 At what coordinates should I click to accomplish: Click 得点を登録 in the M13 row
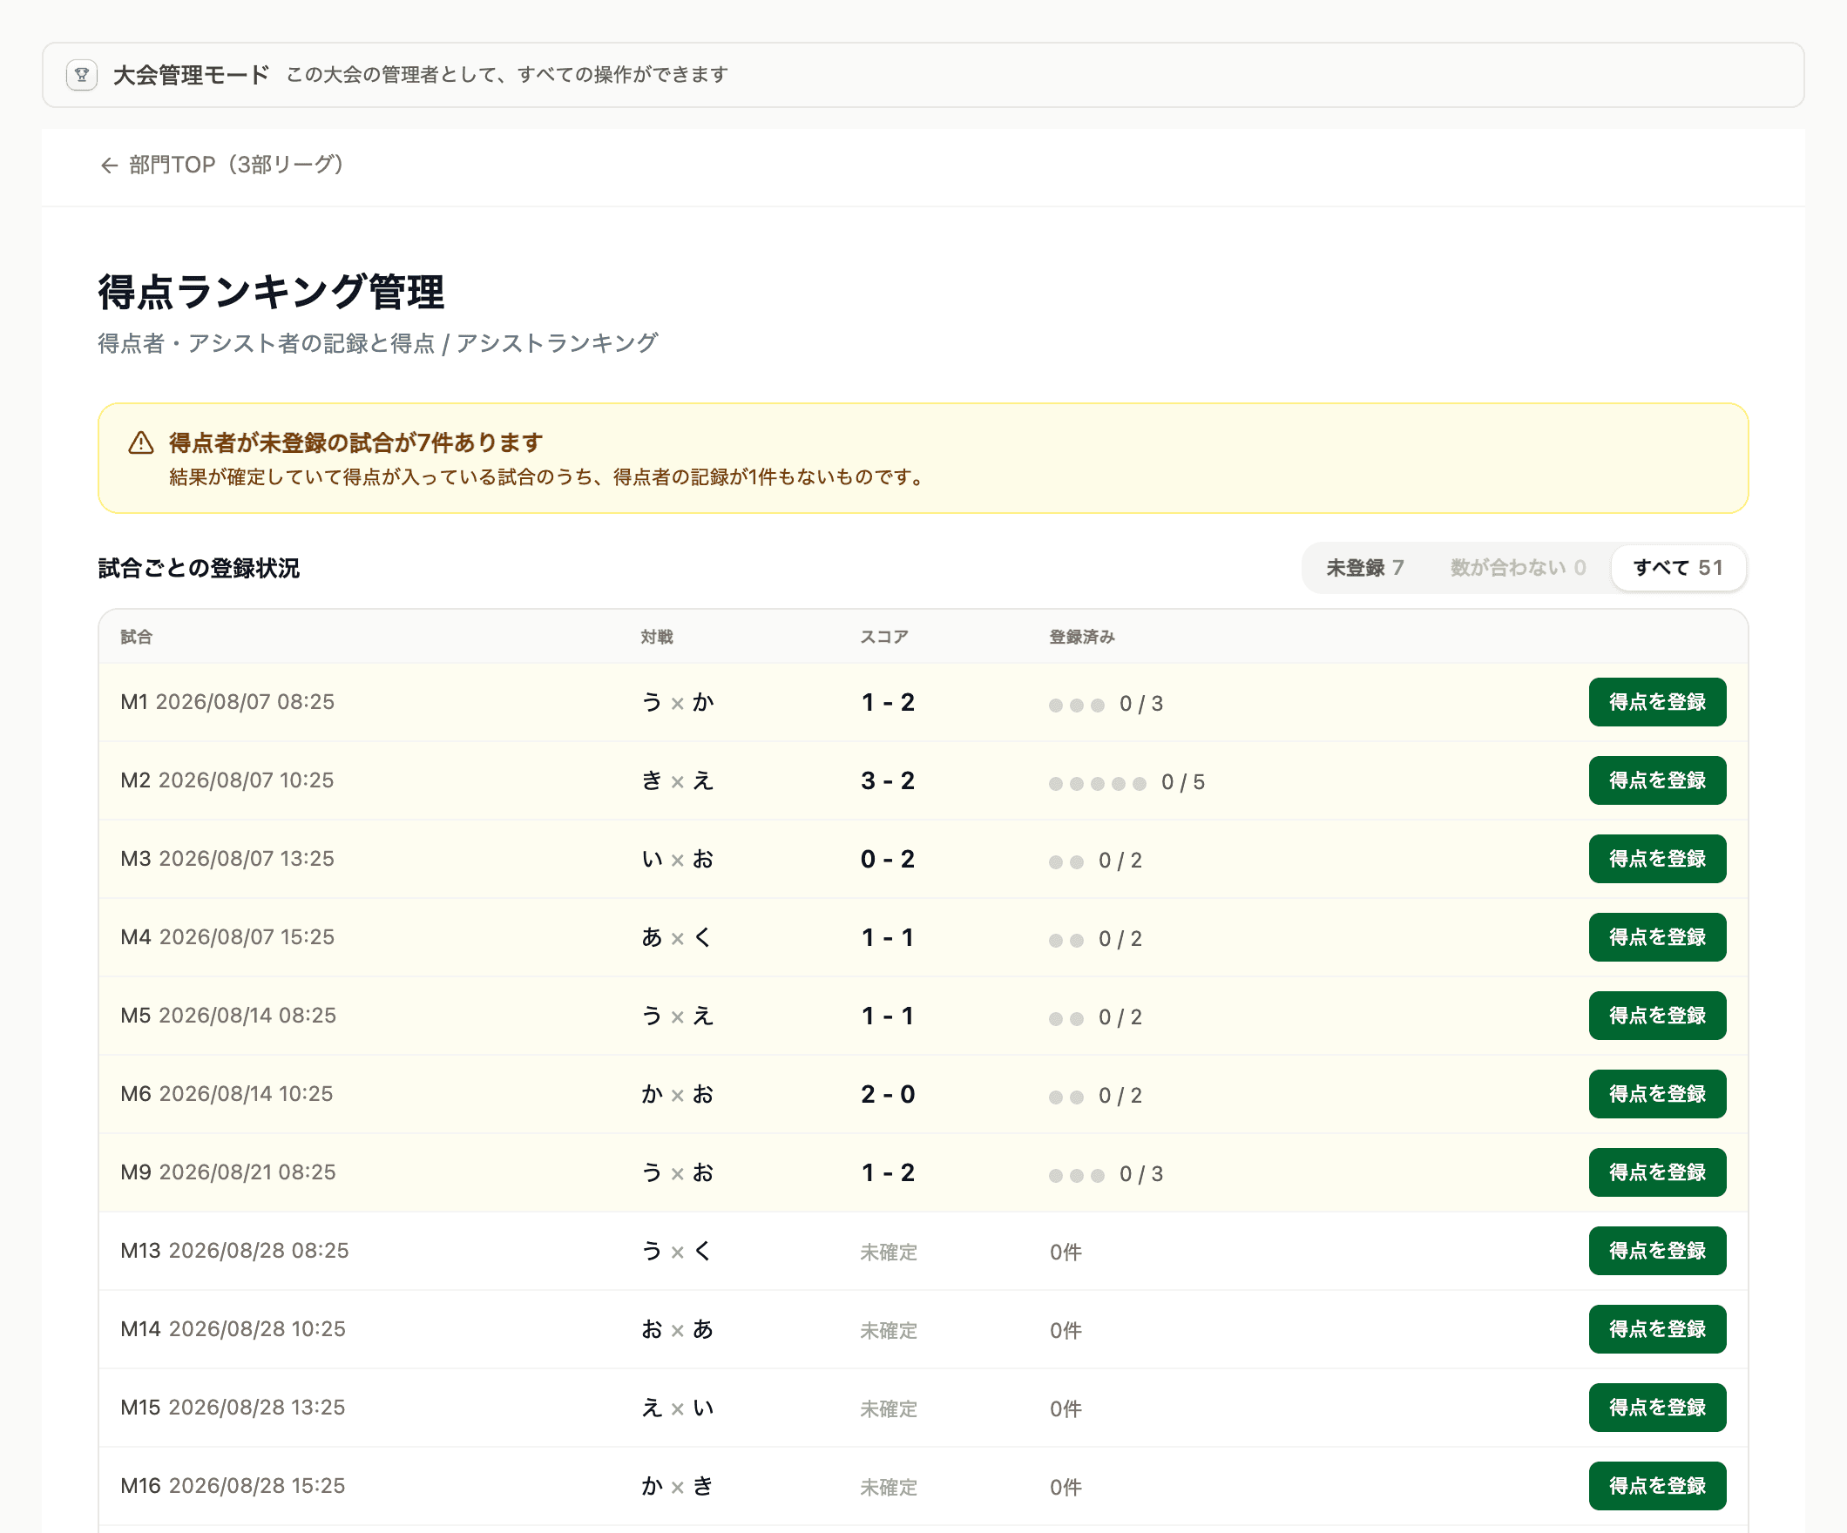1657,1250
